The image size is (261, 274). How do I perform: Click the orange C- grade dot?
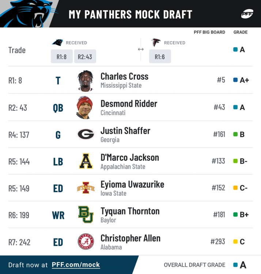[x=235, y=188]
